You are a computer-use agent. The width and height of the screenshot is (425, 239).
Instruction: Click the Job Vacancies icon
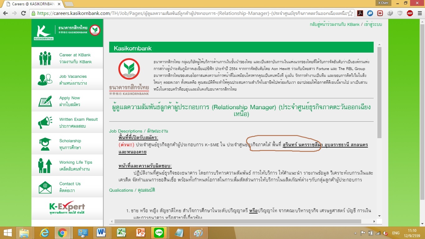[x=45, y=79]
